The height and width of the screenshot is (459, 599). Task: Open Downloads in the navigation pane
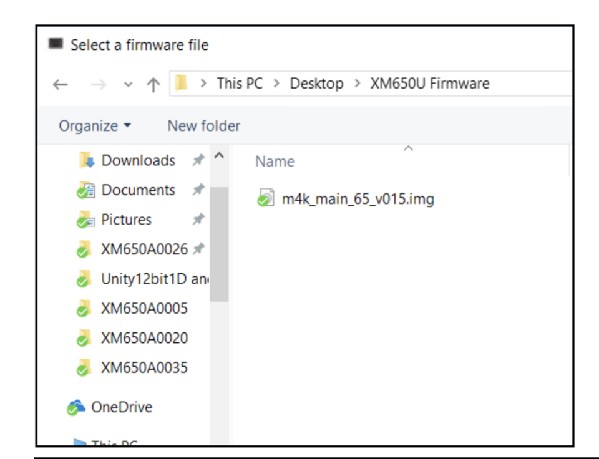pos(138,160)
